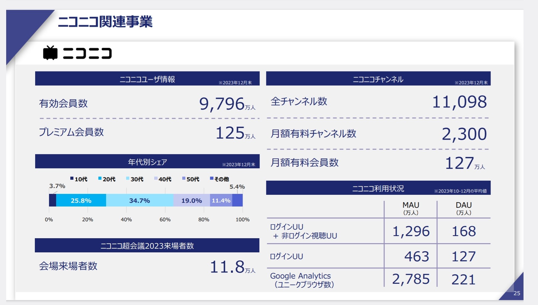Click the 月額有料チャンネル数 label

[x=313, y=134]
